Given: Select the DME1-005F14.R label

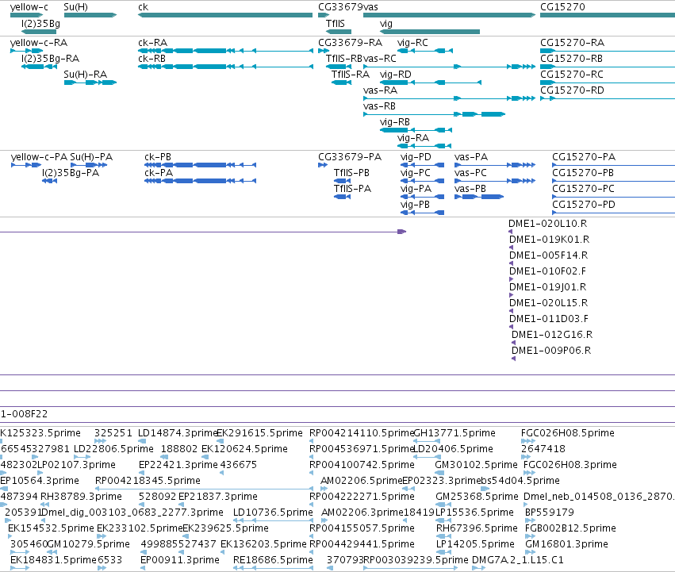Looking at the screenshot, I should click(548, 255).
